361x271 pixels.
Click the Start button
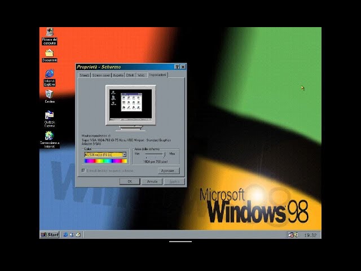click(50, 235)
